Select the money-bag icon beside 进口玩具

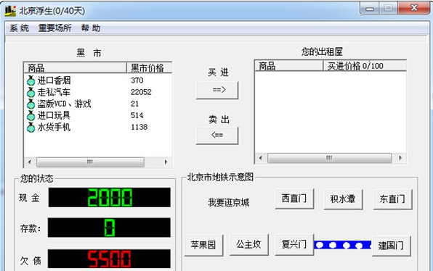click(x=31, y=116)
